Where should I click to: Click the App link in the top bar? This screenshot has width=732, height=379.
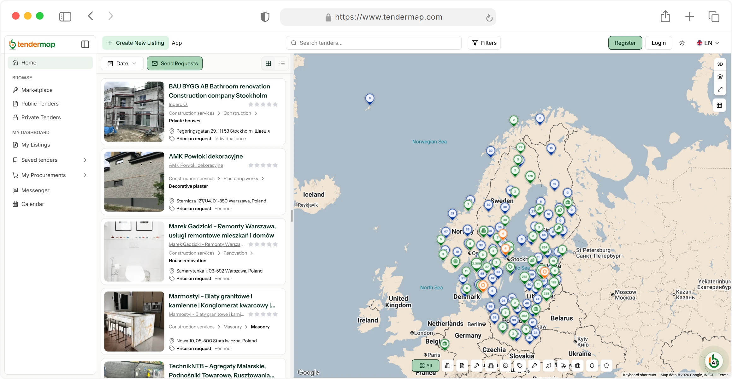coord(177,43)
